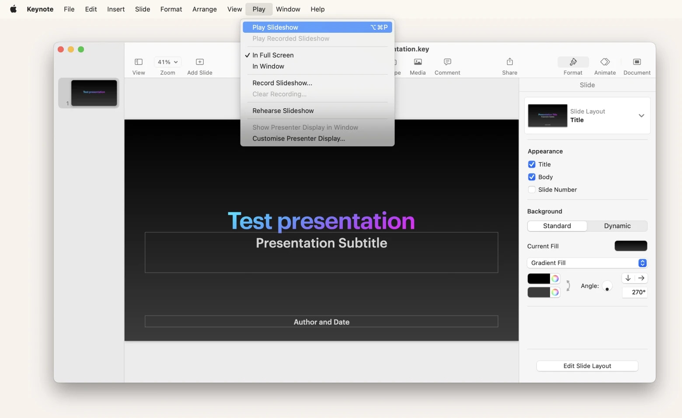The image size is (682, 418).
Task: Open the Window menu
Action: [x=288, y=9]
